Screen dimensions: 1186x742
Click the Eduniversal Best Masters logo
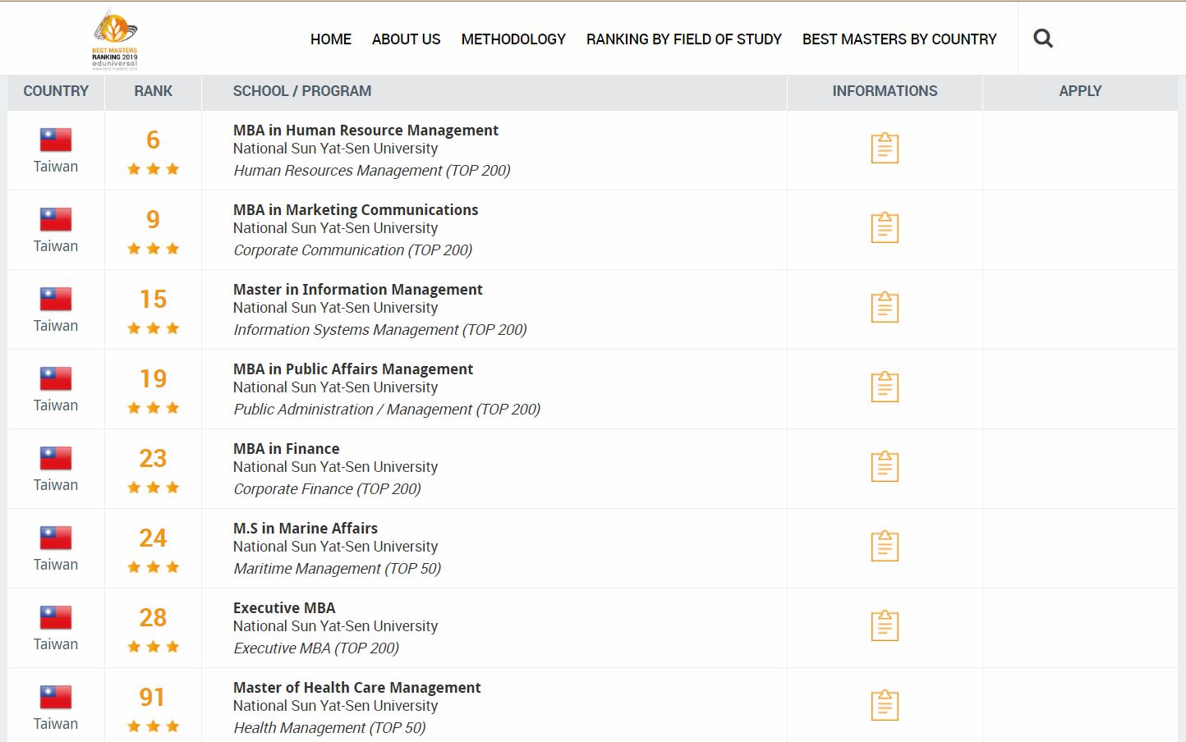click(x=115, y=39)
